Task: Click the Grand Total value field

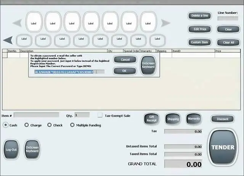Action: [183, 164]
